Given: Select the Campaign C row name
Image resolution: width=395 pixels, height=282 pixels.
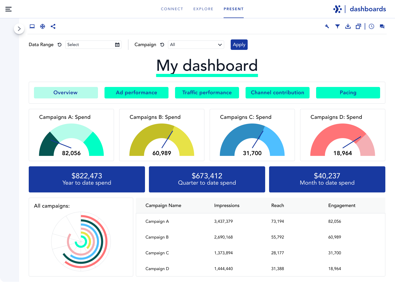Looking at the screenshot, I should tap(157, 253).
